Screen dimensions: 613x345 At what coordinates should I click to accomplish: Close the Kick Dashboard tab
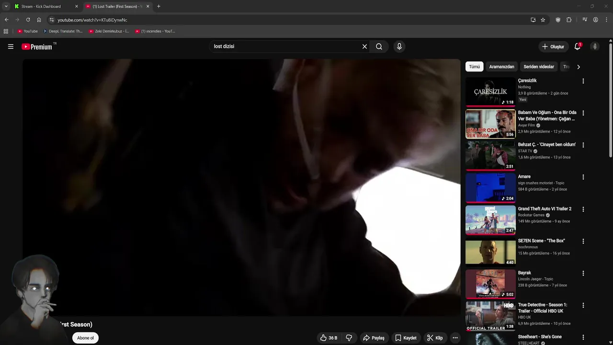click(x=76, y=6)
